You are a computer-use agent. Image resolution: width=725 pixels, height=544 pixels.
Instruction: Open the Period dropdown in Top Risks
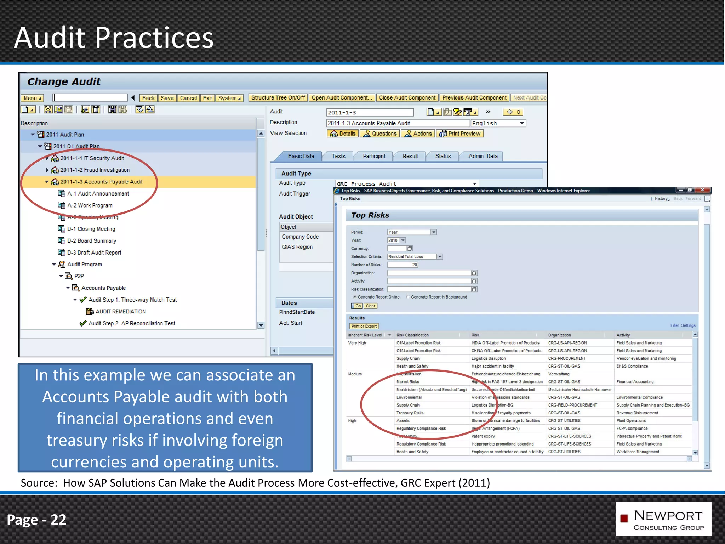(434, 232)
